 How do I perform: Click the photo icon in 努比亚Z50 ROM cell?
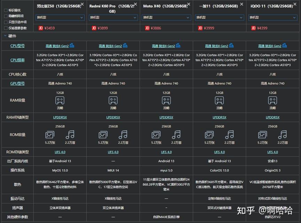point(50,135)
